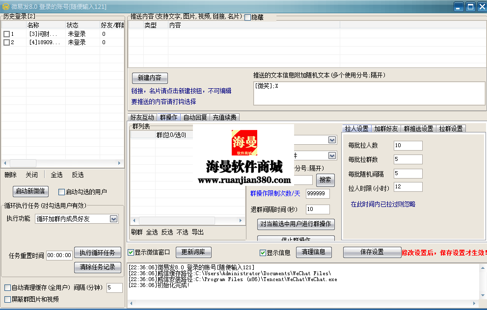Click right arrow of history list scrollbar
Screen dimensions: 487x310
(x=119, y=163)
